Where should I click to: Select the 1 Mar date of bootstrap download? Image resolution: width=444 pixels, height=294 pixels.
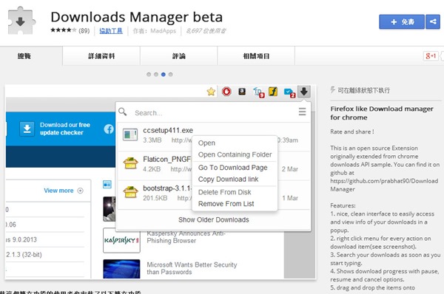coord(290,198)
